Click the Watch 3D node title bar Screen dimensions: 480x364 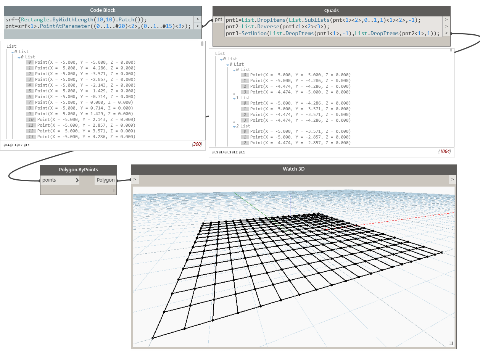click(293, 169)
